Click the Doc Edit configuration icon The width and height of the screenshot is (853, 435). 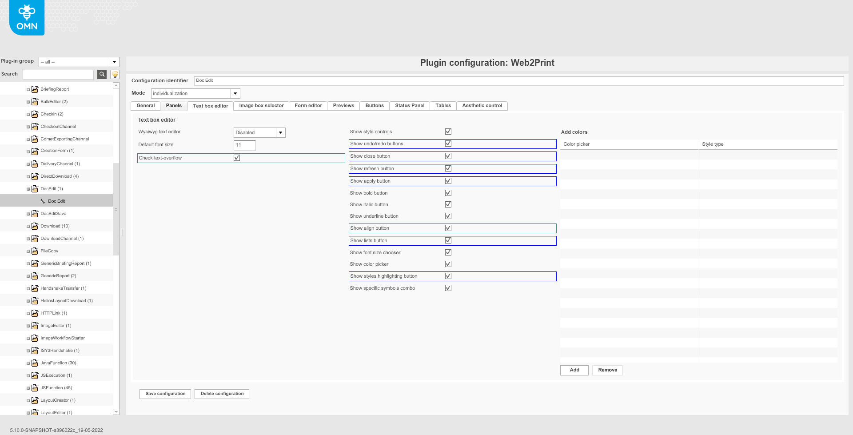tap(43, 201)
